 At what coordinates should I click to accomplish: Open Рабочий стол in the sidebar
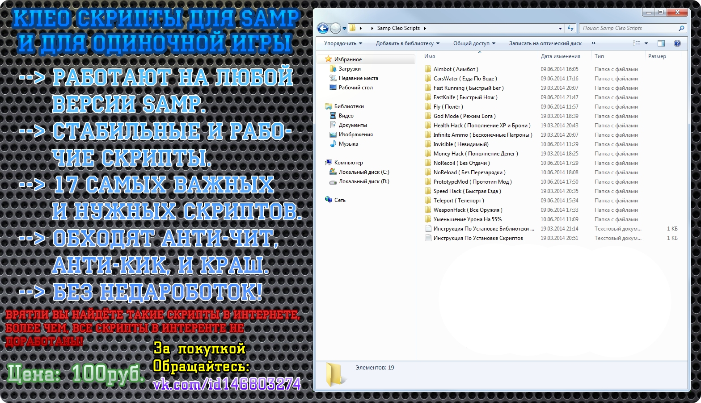[x=355, y=88]
